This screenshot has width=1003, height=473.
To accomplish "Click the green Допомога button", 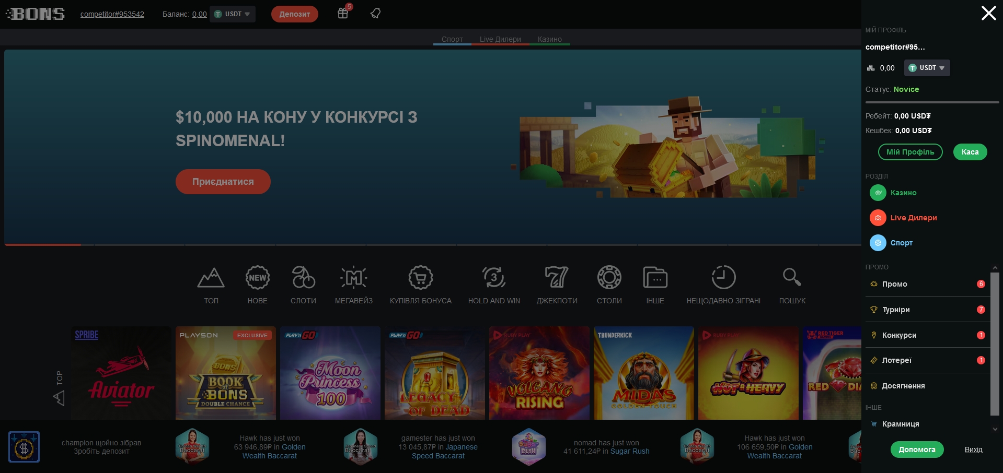I will point(917,450).
